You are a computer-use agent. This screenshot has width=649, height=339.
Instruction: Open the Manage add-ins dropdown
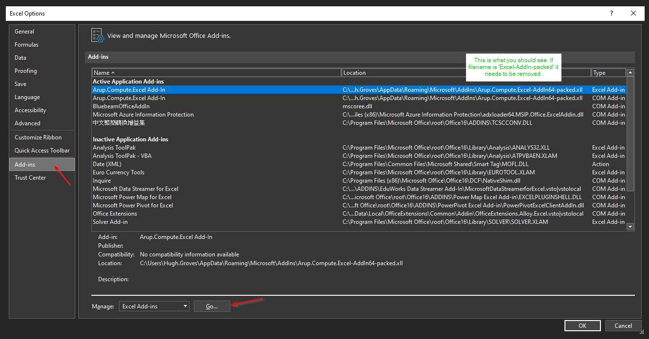154,306
